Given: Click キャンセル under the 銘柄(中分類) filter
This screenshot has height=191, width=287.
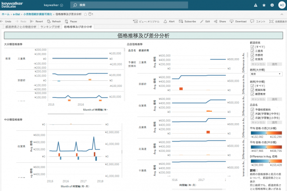Looking at the screenshot, I should click(258, 99).
